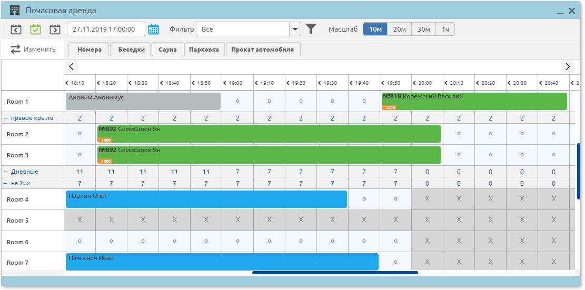Switch scale to 1ч

(445, 29)
